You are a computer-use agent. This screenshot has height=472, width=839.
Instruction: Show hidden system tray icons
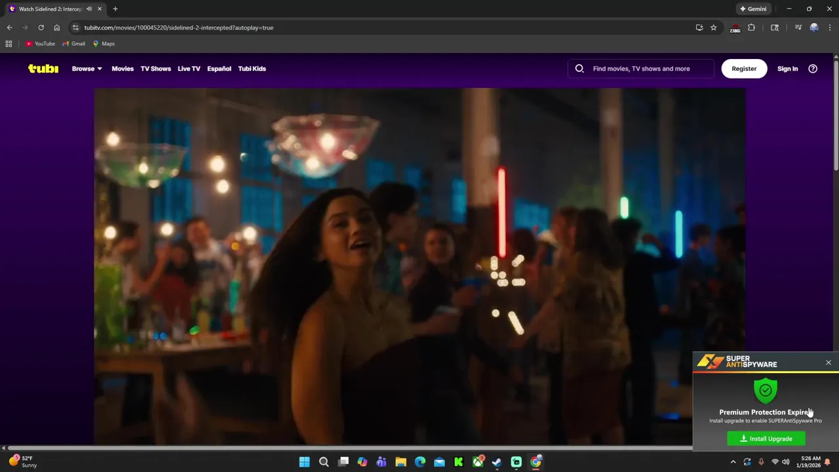[x=733, y=462]
